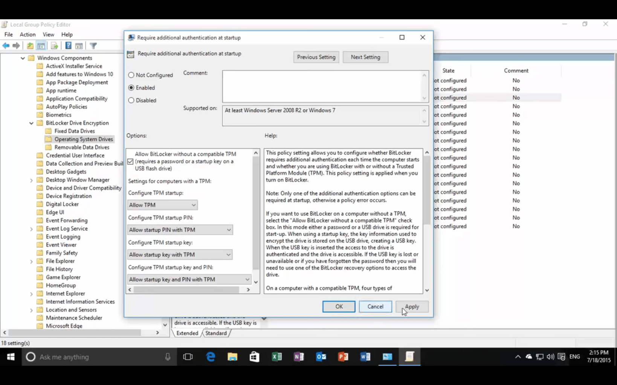Toggle the Show/Hide console tree icon
The width and height of the screenshot is (617, 385).
click(41, 46)
